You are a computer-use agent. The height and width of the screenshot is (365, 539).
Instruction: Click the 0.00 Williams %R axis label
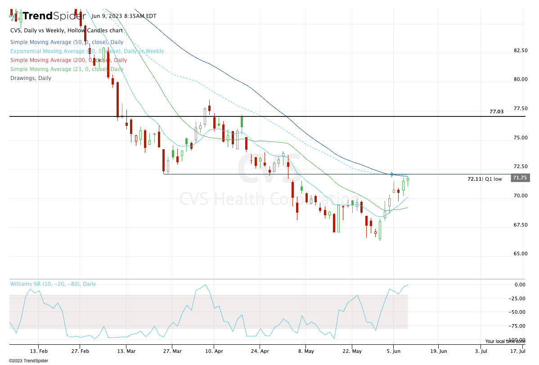click(520, 285)
